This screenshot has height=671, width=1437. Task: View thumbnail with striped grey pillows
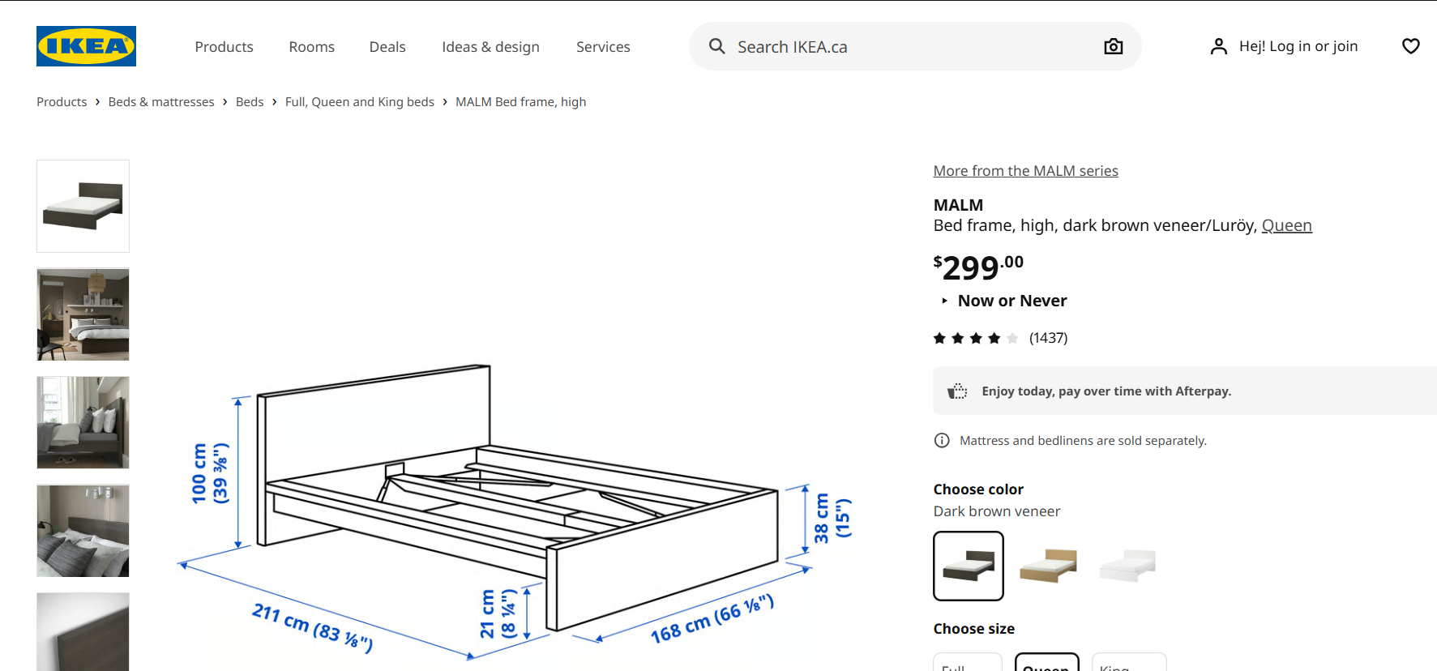(83, 531)
